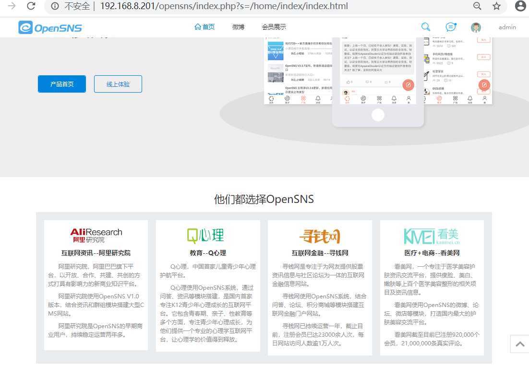Bookmark this page with the star icon
The width and height of the screenshot is (529, 367).
496,6
